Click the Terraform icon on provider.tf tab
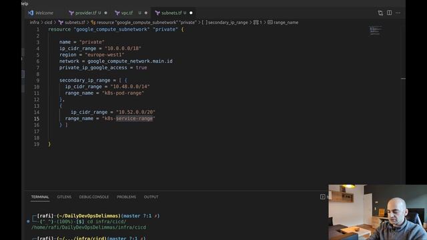Screen dimensions: 427x240 coord(71,13)
